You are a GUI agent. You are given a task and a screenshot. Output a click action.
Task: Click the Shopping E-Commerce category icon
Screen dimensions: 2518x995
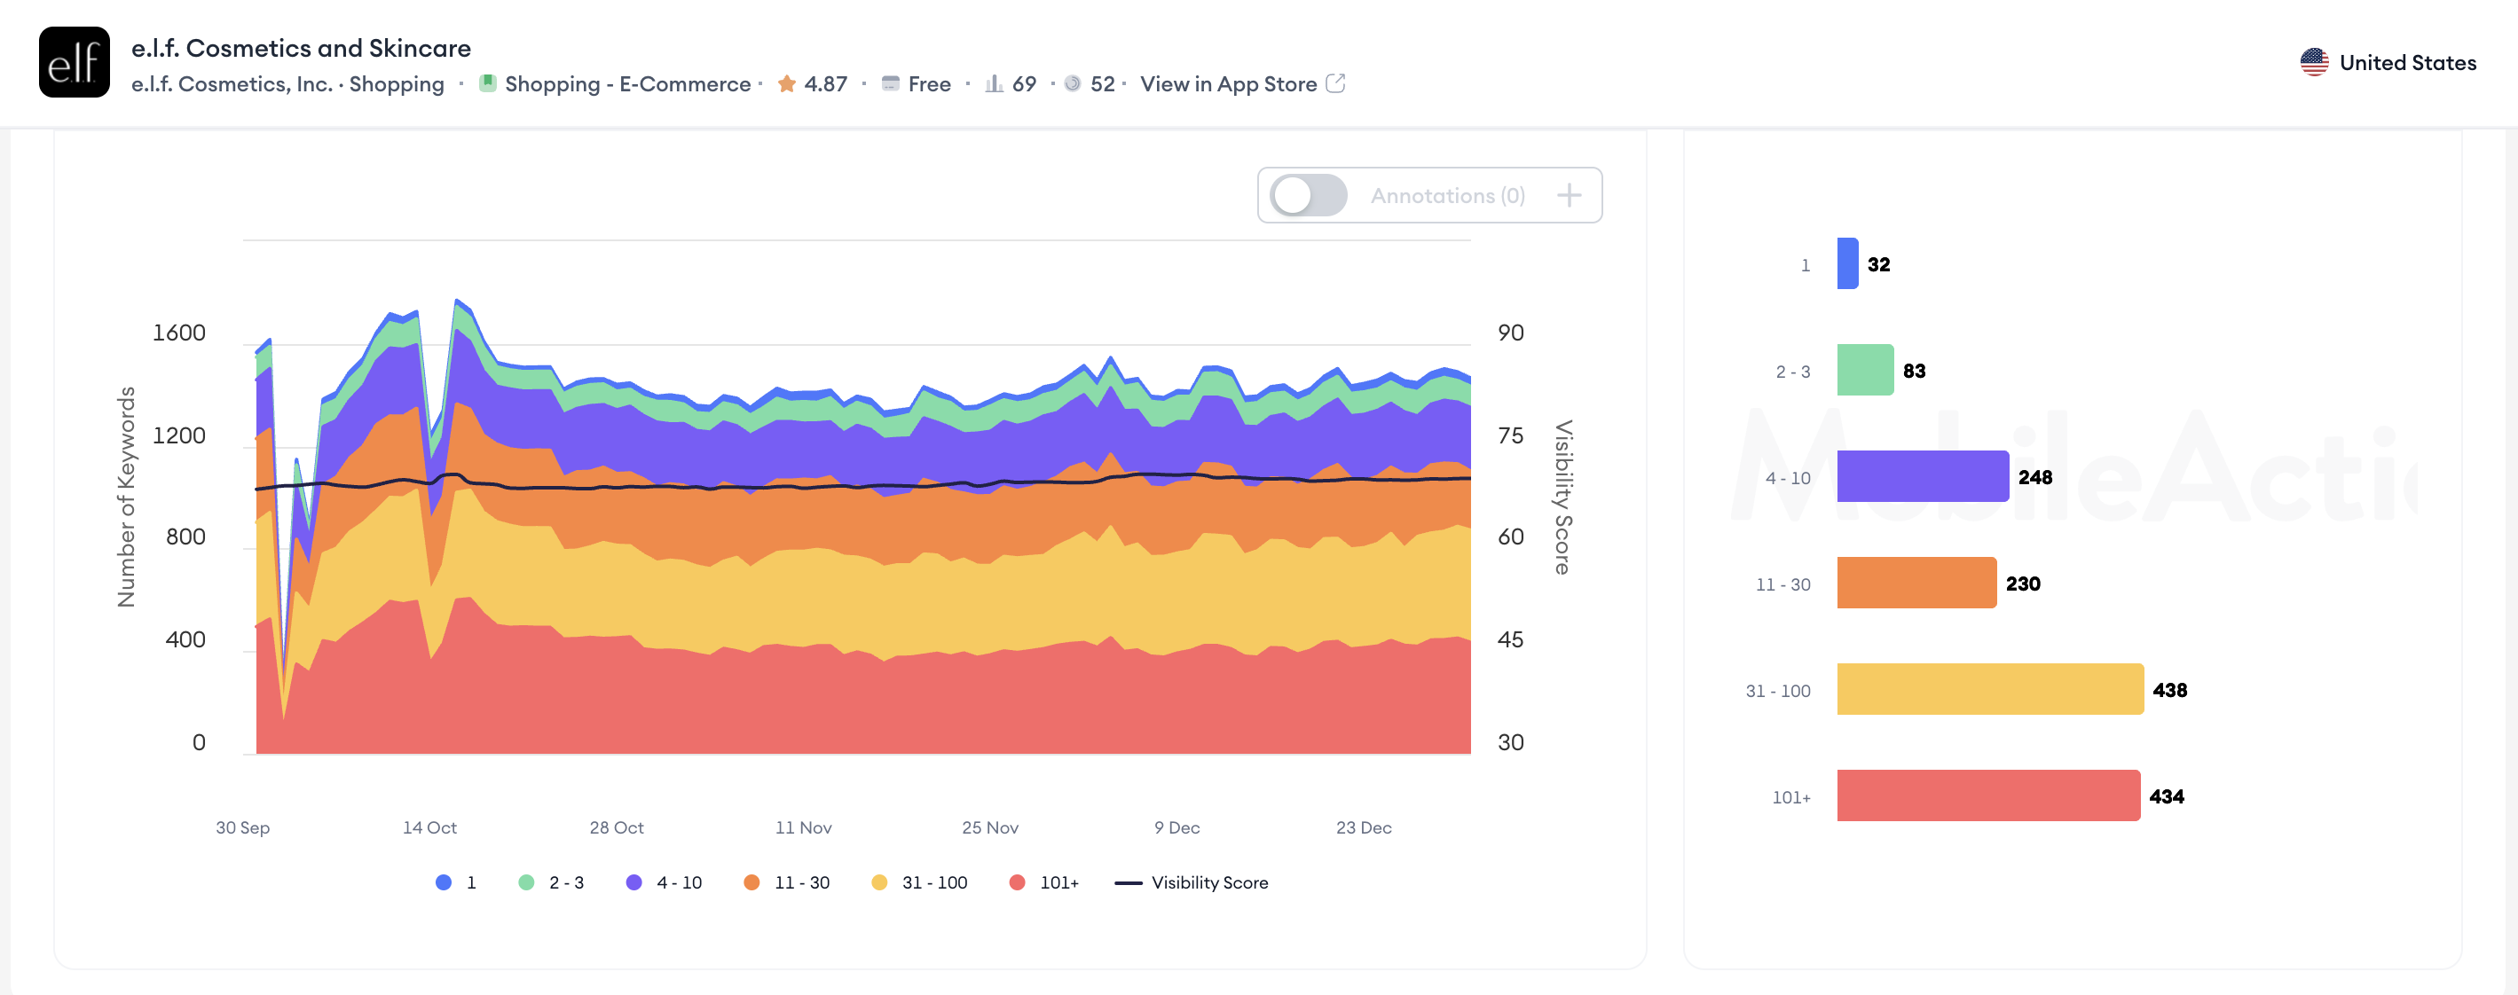[487, 84]
